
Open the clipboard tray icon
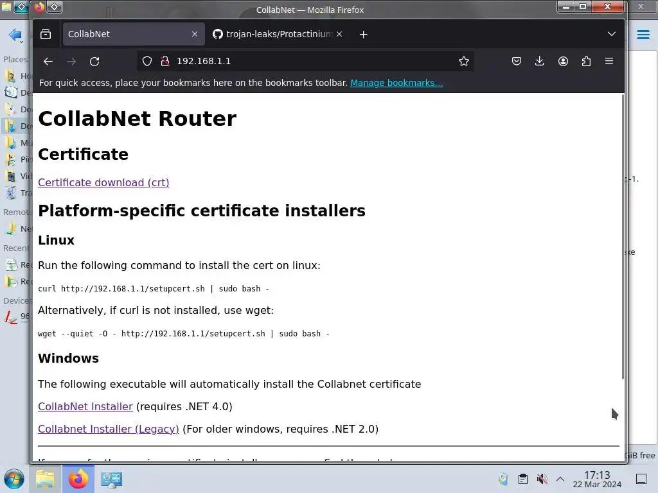click(x=523, y=479)
